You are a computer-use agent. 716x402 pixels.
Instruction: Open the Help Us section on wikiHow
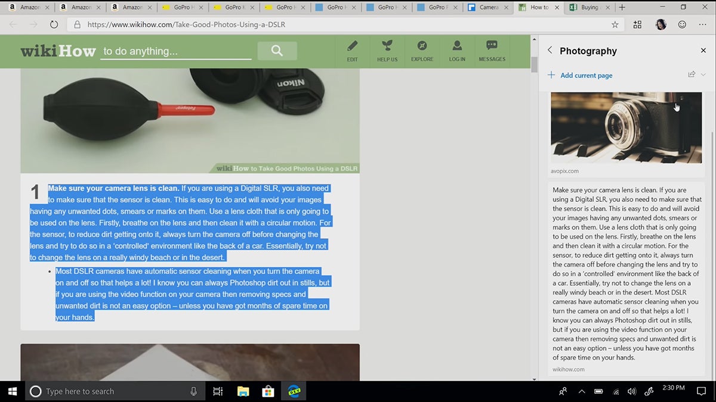tap(387, 51)
